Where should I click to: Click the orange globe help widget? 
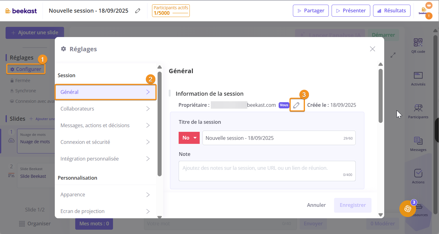(407, 209)
